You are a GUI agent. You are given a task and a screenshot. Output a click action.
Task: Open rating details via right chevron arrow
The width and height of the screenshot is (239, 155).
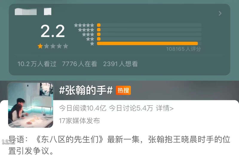220,13
